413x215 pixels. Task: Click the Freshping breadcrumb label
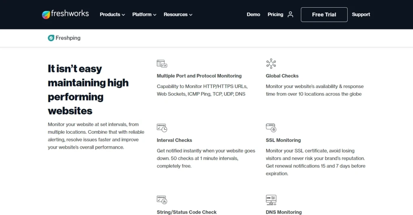click(68, 38)
